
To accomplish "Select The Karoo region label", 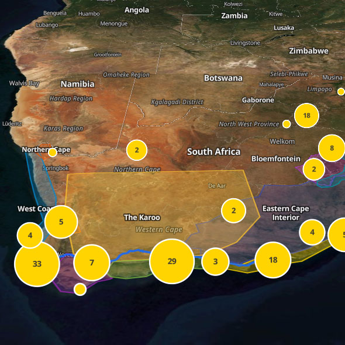I will pos(142,218).
